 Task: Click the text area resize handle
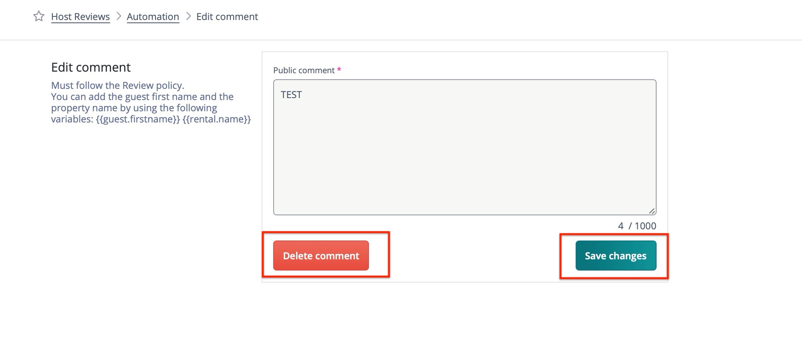[x=652, y=211]
